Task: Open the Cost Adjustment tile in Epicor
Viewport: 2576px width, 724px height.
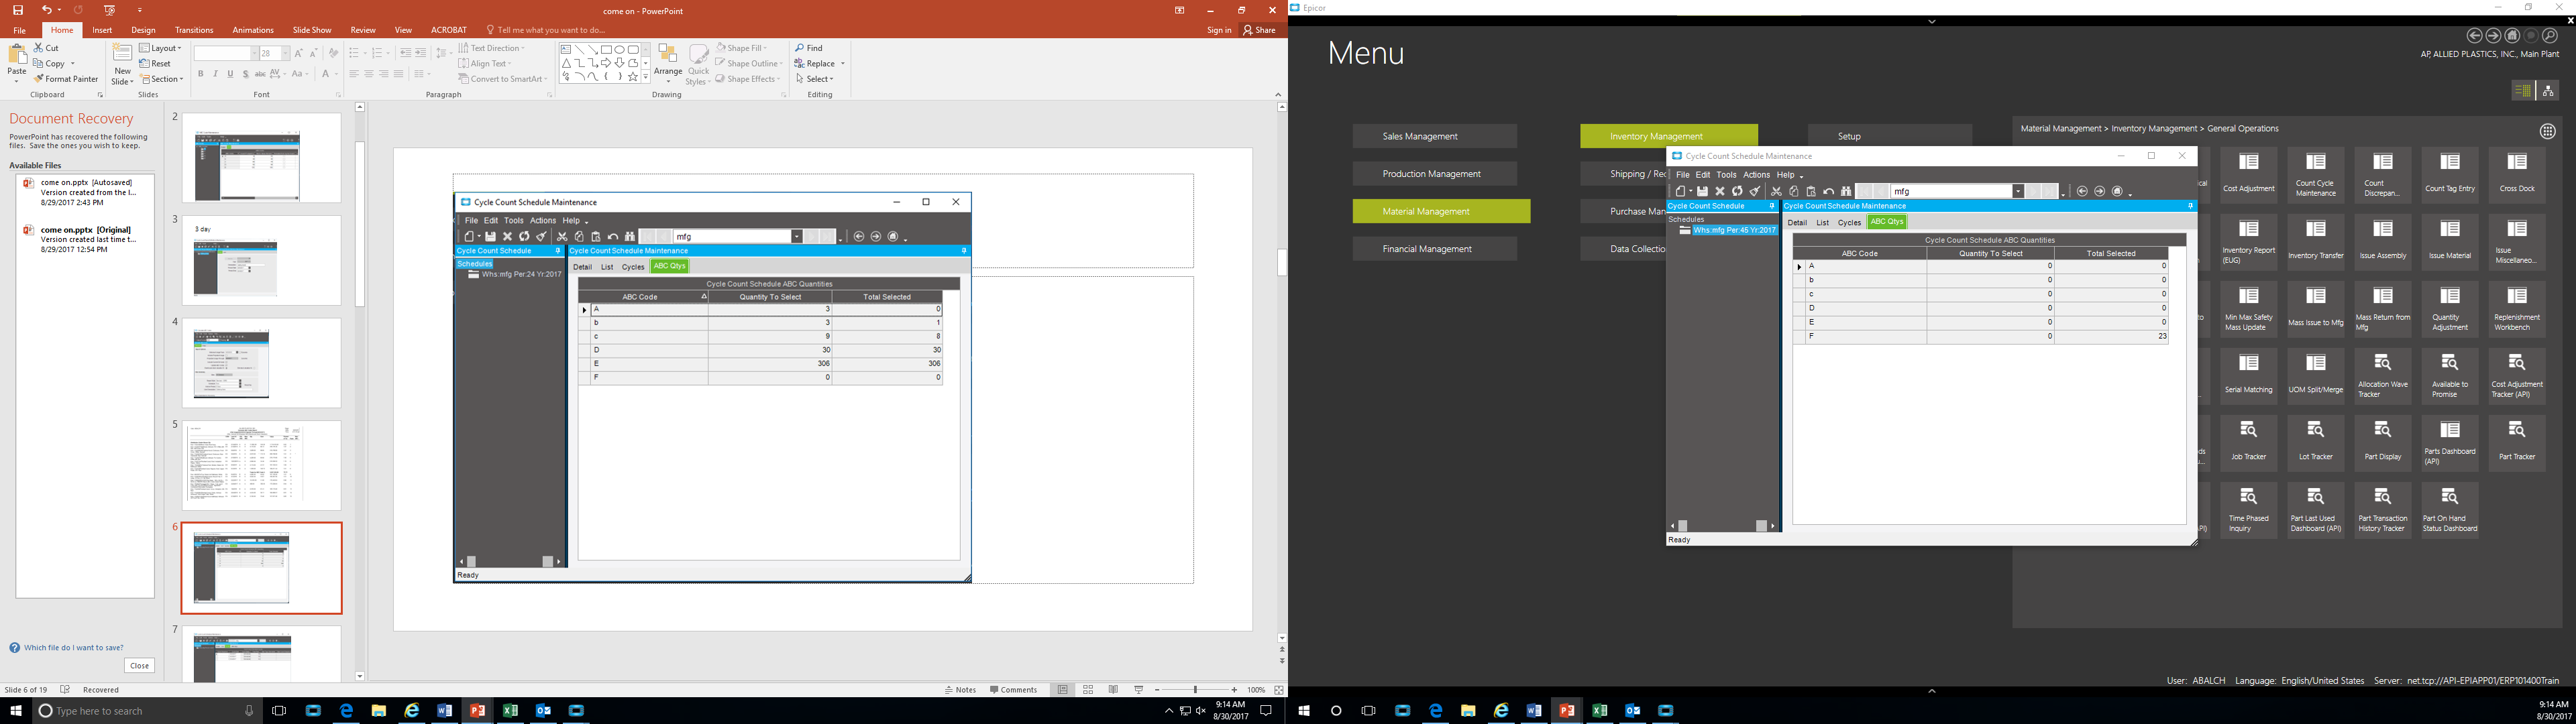Action: (x=2249, y=175)
